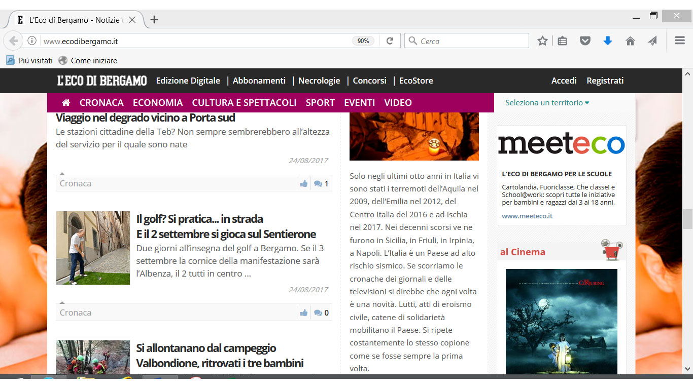Image resolution: width=693 pixels, height=389 pixels.
Task: Open the hamburger menu in Firefox
Action: pyautogui.click(x=679, y=41)
